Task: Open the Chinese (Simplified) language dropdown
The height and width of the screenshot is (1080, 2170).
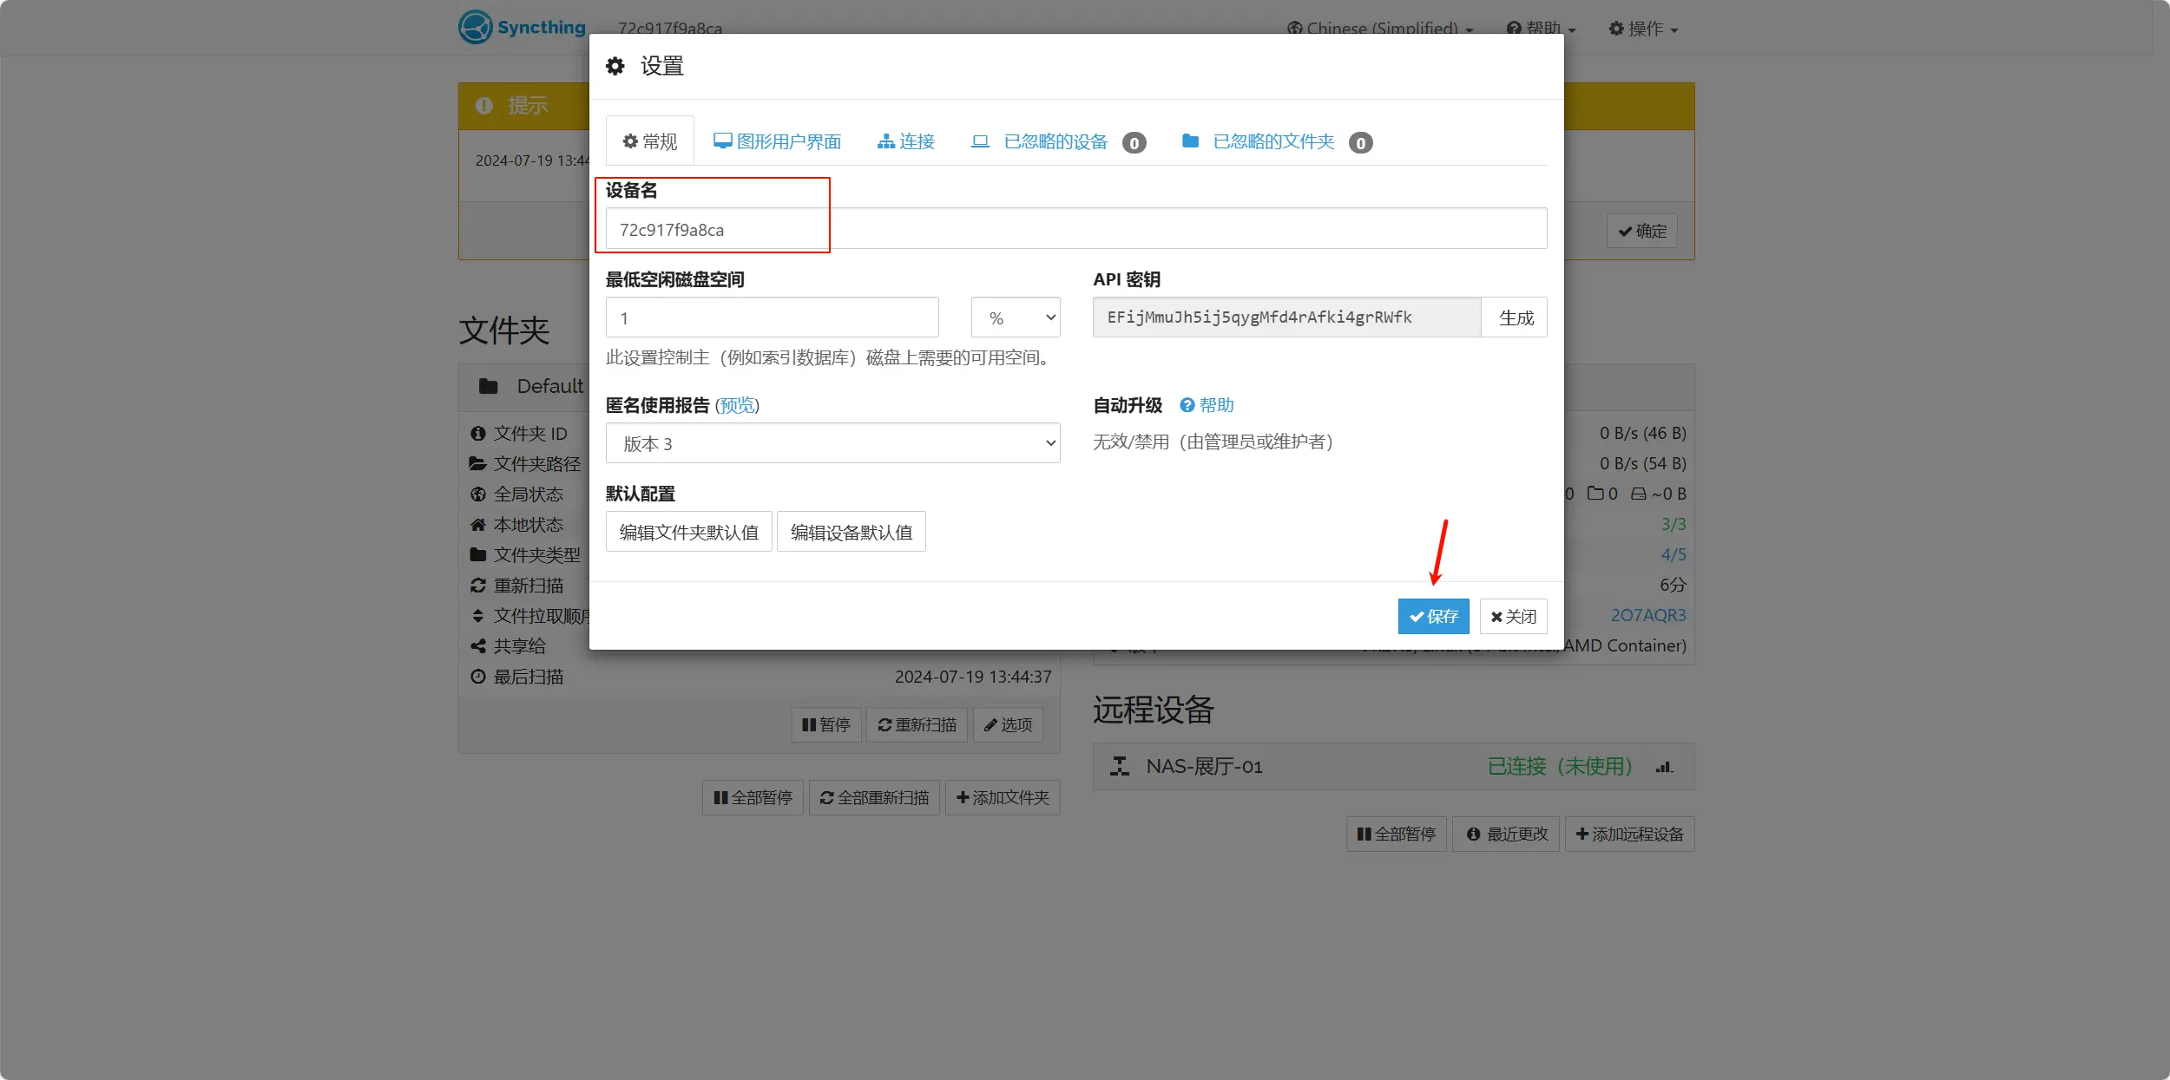Action: pos(1378,28)
